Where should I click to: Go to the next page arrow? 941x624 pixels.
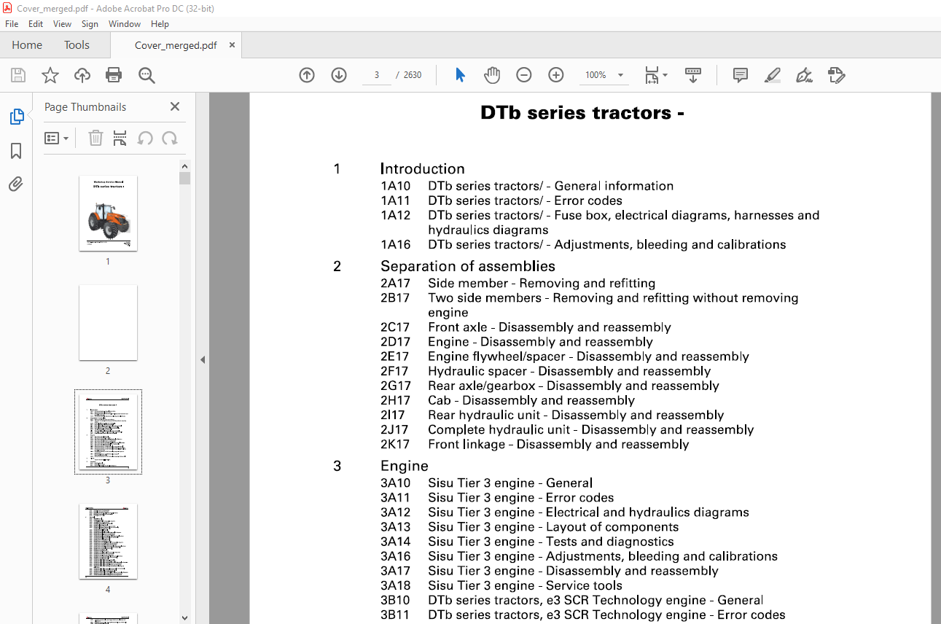pos(339,75)
